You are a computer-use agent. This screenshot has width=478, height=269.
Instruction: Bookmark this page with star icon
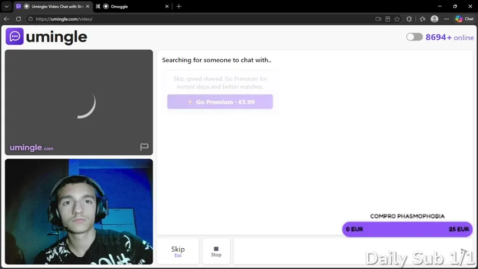(397, 19)
